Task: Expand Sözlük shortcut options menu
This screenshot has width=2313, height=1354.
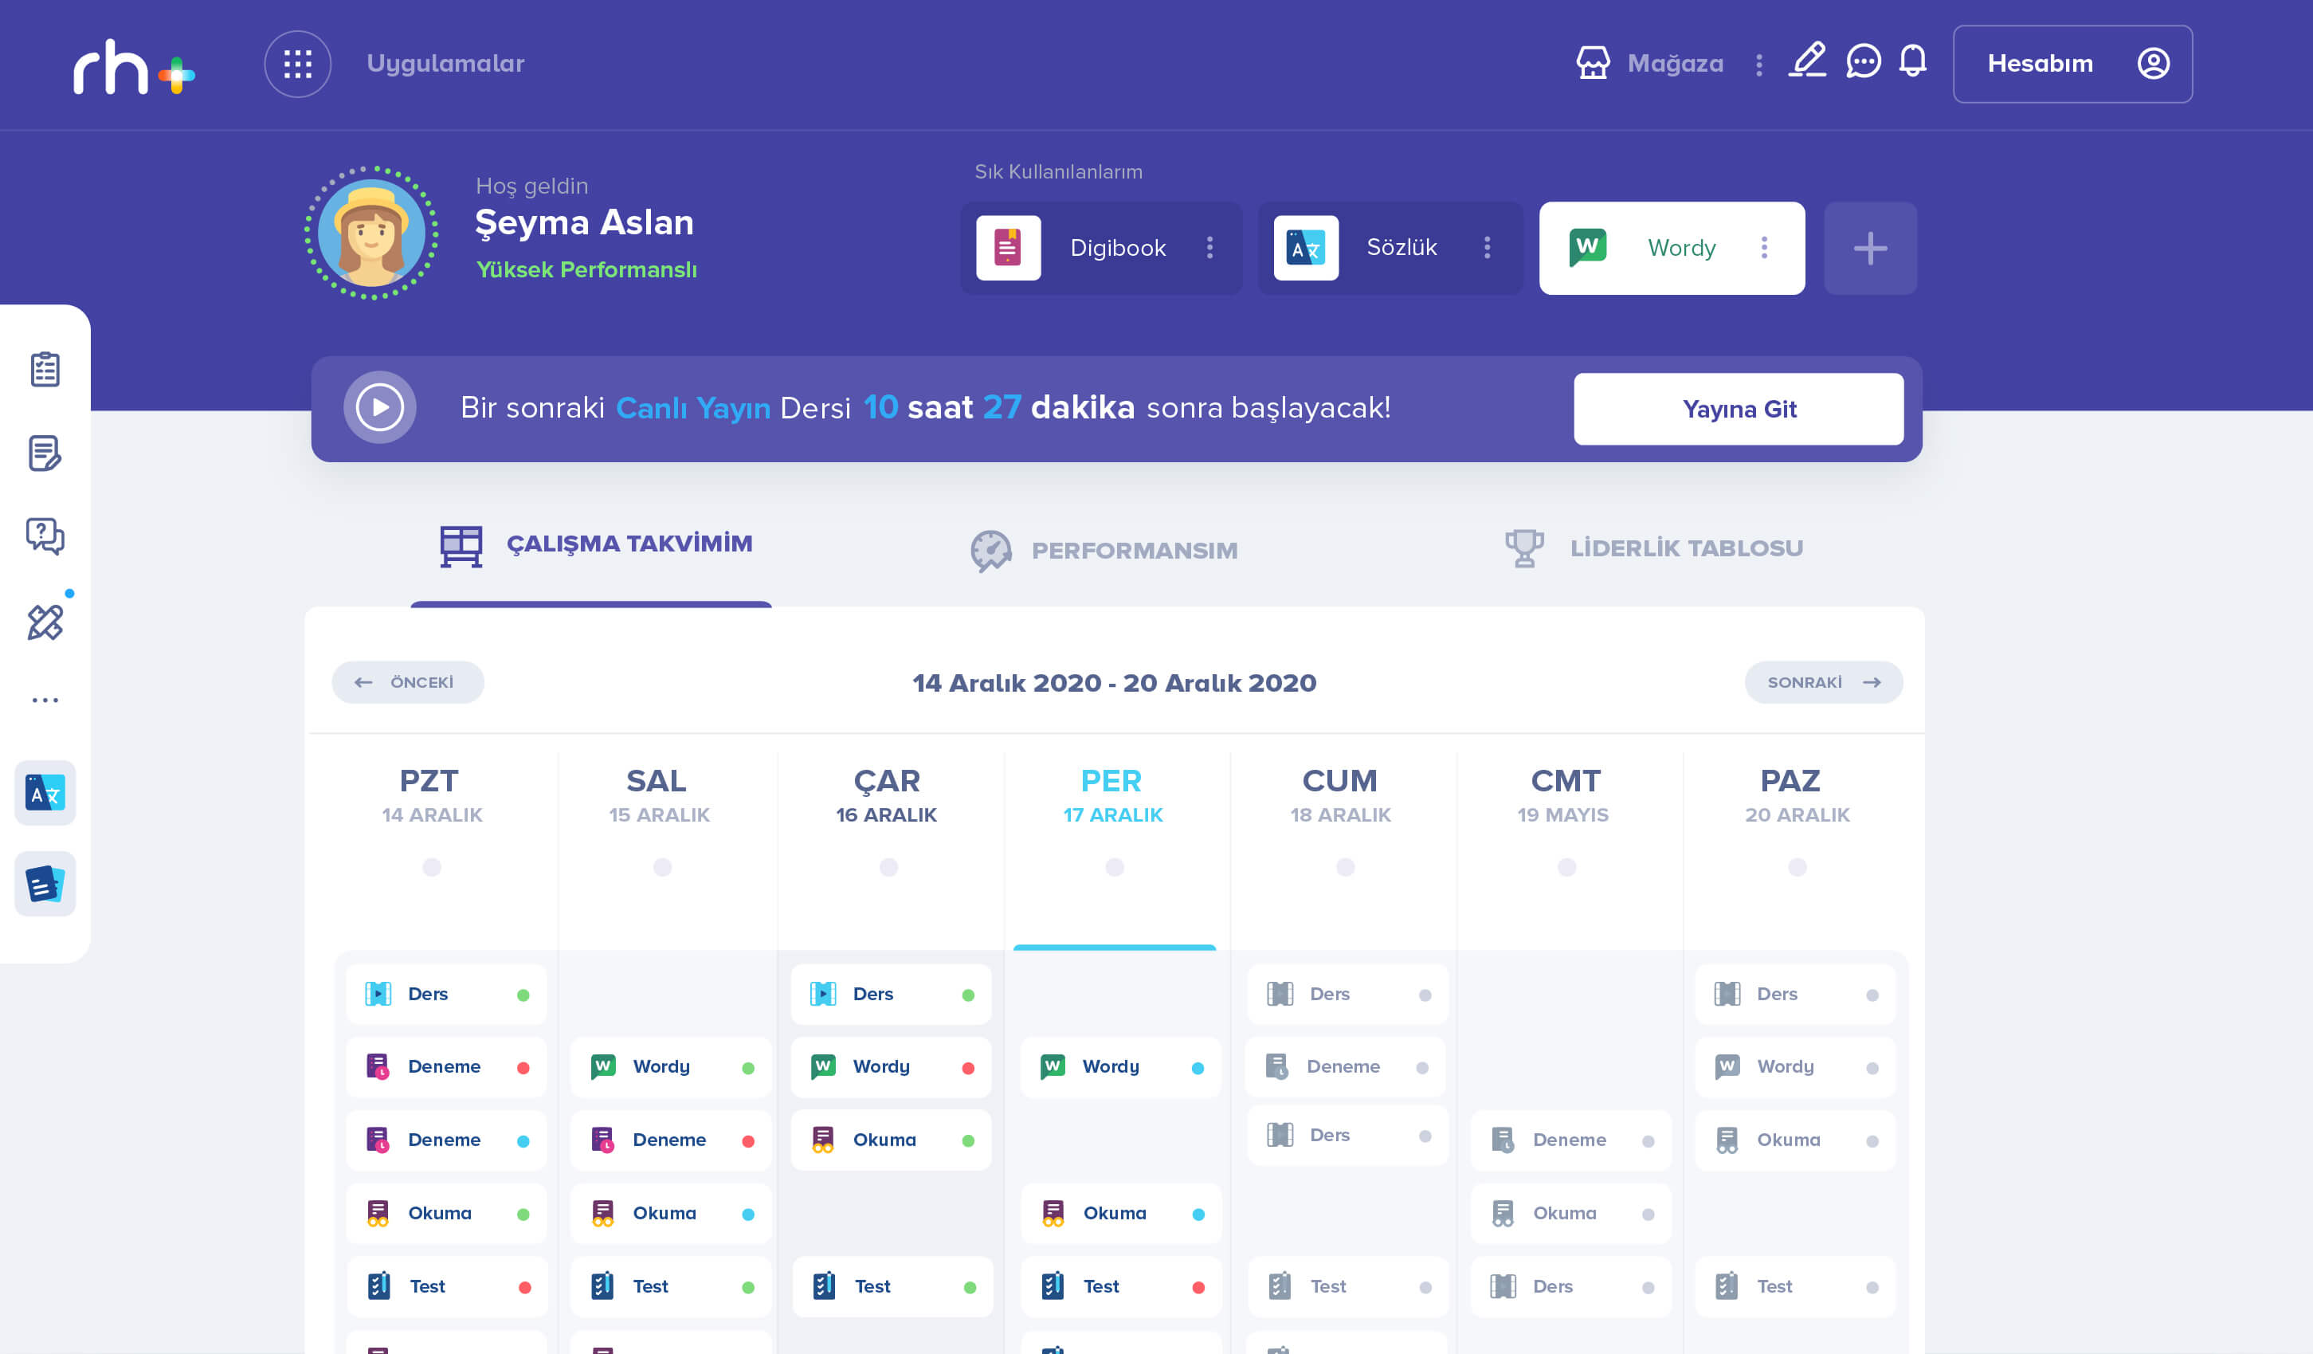Action: point(1487,248)
